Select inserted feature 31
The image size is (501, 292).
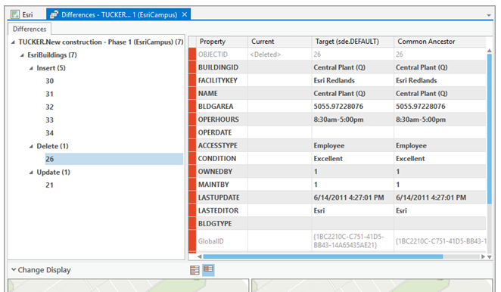49,94
